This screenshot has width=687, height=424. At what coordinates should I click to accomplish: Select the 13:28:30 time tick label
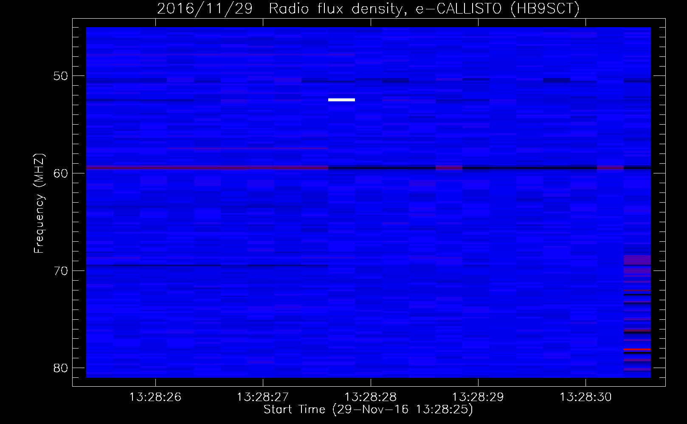tap(586, 397)
